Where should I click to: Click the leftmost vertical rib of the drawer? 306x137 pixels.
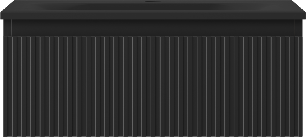click(5, 87)
